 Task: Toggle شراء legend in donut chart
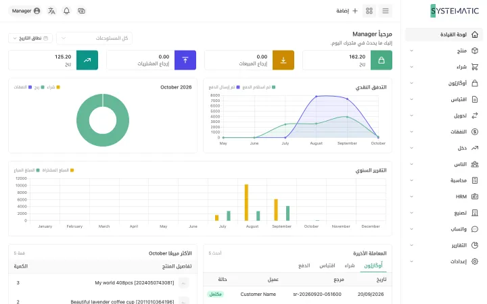click(53, 87)
